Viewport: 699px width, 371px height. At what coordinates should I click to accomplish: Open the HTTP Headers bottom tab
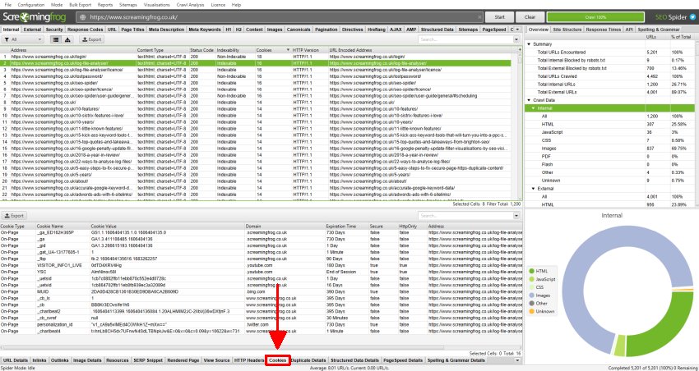coord(248,360)
